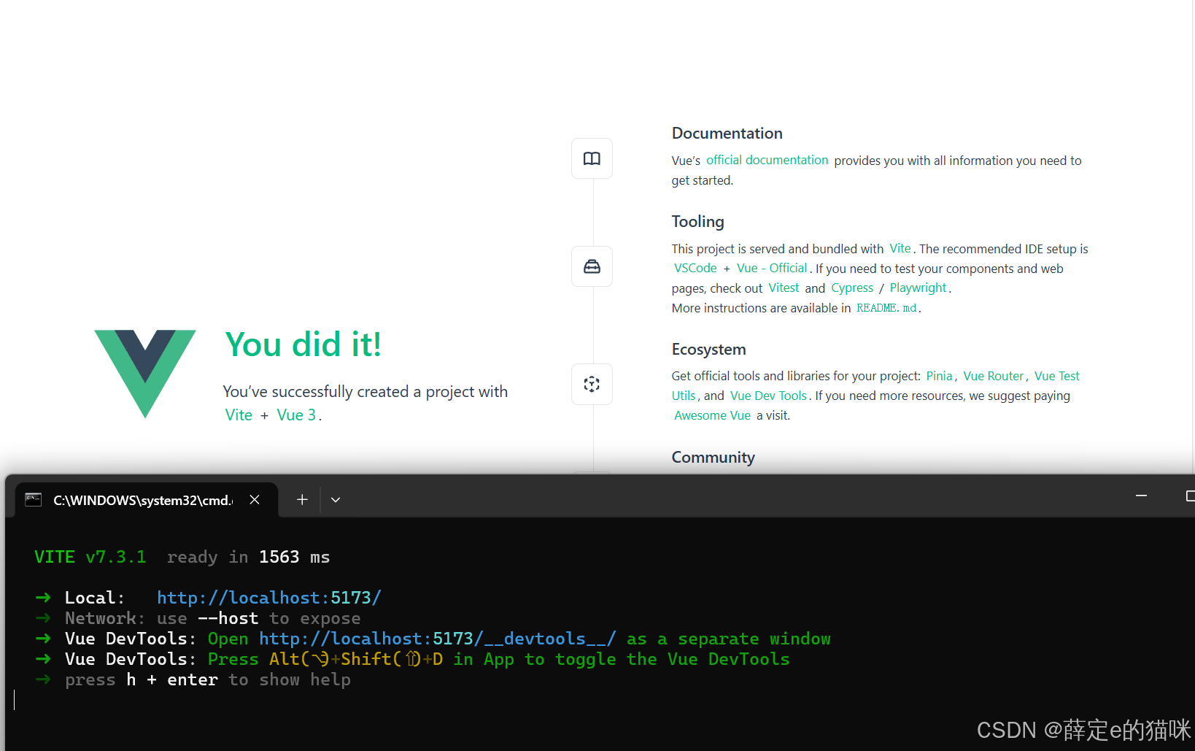Click 'ready in 1563 ms' text in terminal

(248, 557)
